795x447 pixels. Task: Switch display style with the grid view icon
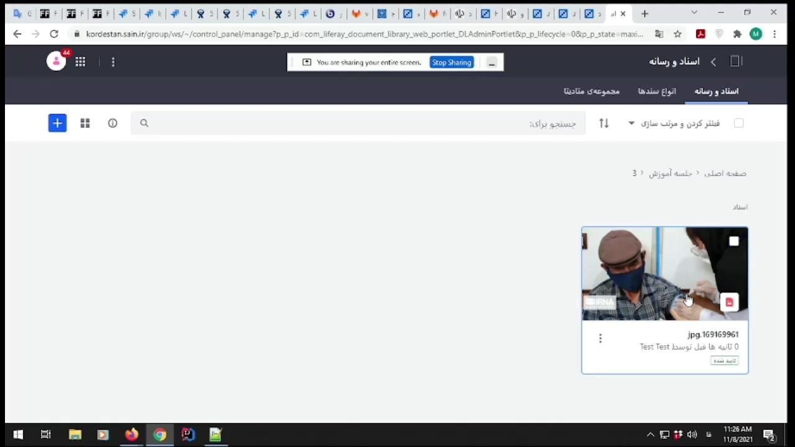pos(85,124)
